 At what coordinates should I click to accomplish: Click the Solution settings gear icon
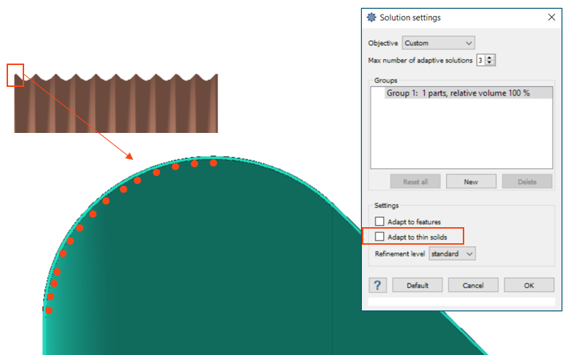(x=371, y=17)
